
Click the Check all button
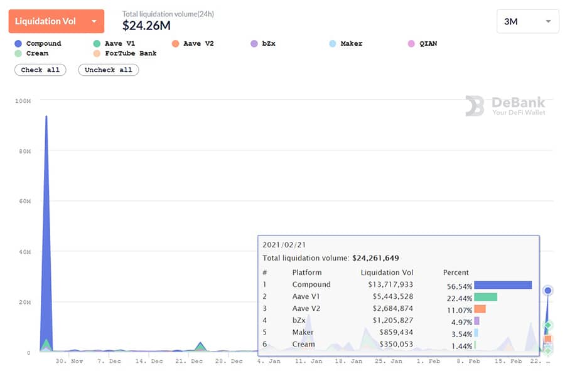[x=40, y=70]
